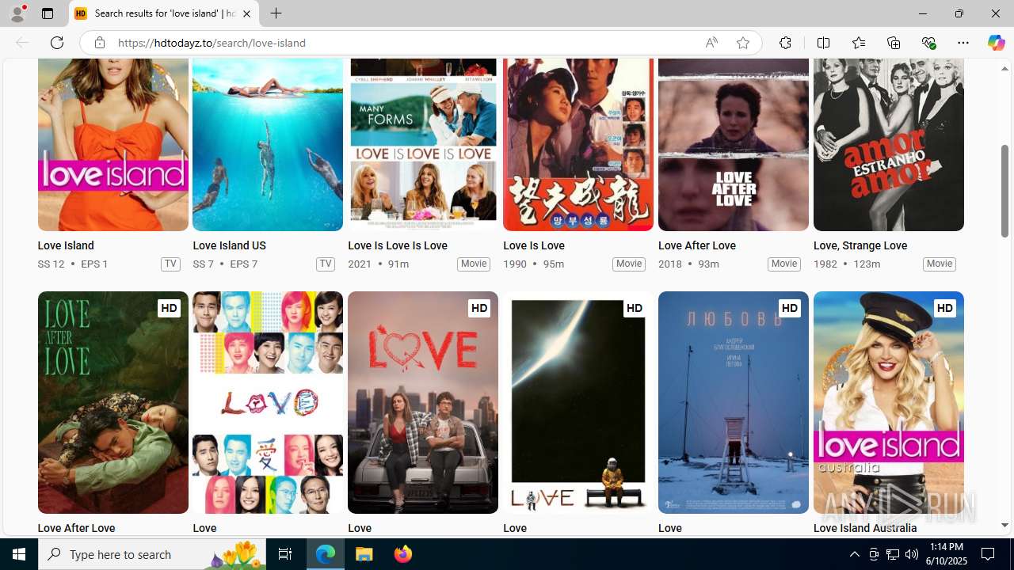Click the address bar URL field
1014x570 pixels.
tap(404, 43)
